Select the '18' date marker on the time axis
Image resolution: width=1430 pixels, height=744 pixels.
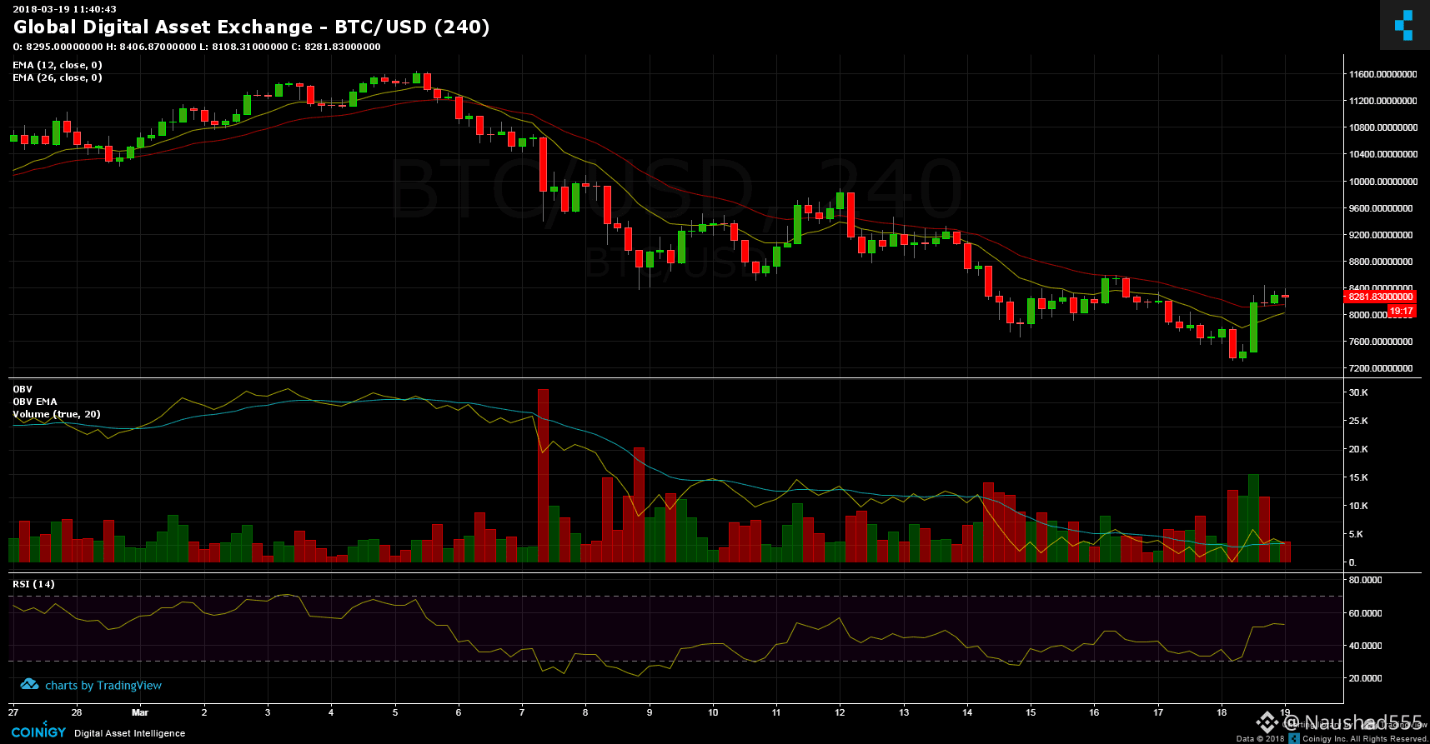click(x=1222, y=712)
